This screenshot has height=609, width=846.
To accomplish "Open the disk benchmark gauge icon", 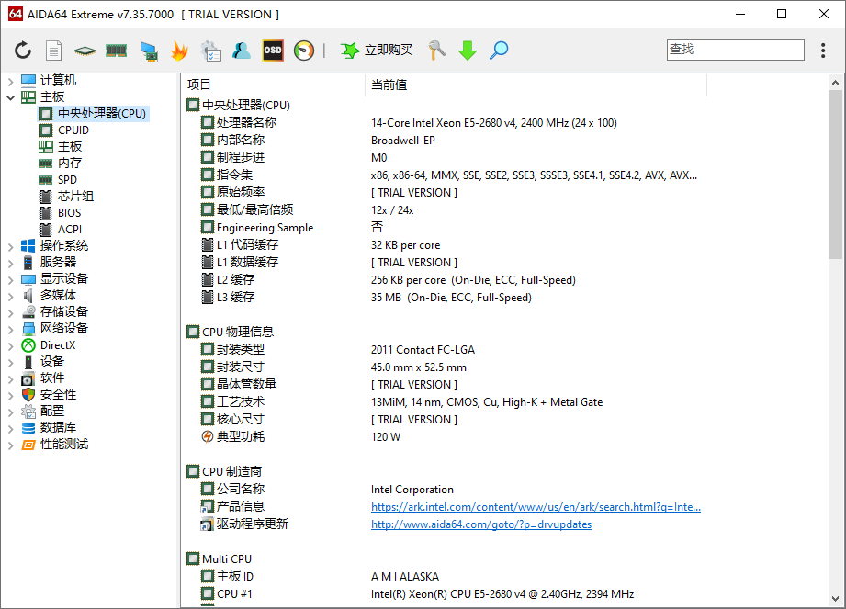I will [303, 51].
